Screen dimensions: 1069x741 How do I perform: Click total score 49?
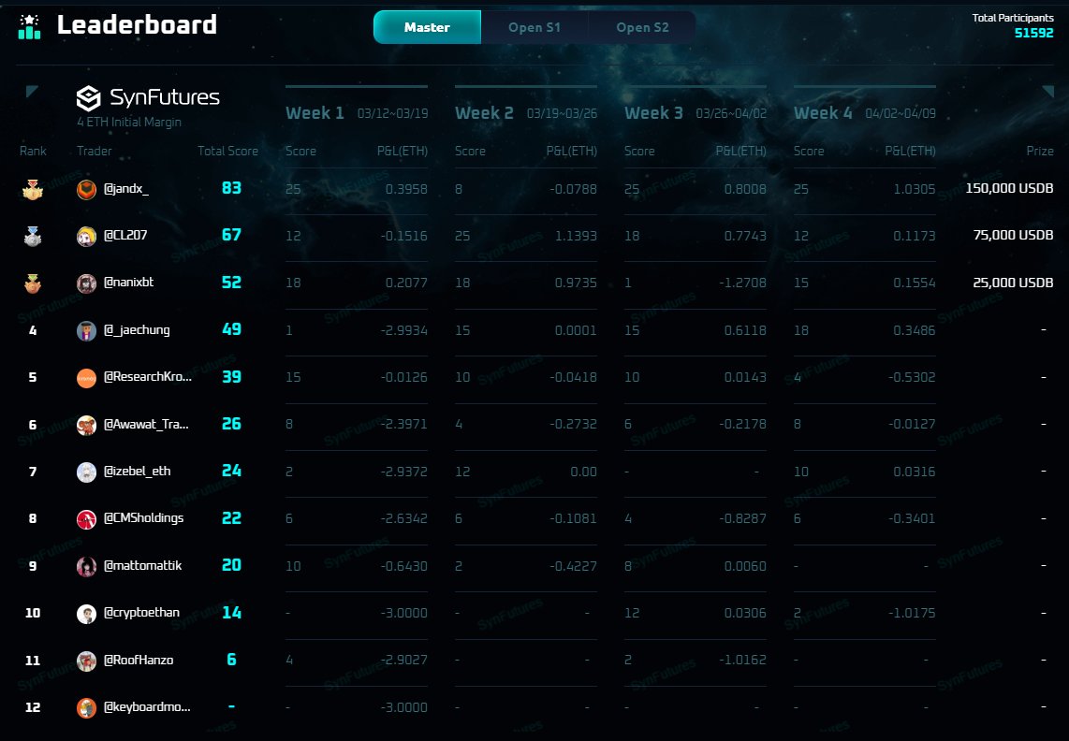coord(232,329)
